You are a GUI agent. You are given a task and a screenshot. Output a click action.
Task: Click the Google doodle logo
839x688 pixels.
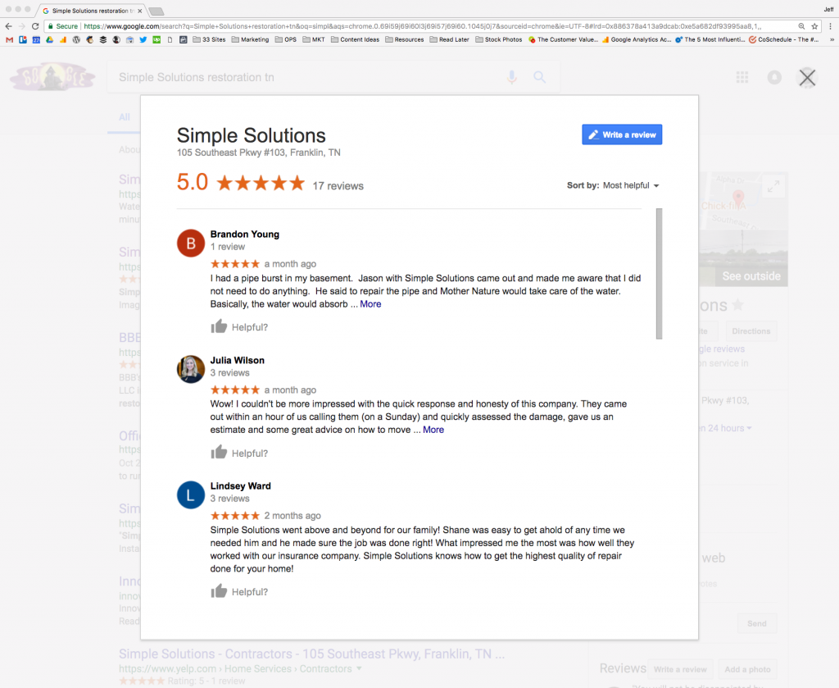click(52, 76)
